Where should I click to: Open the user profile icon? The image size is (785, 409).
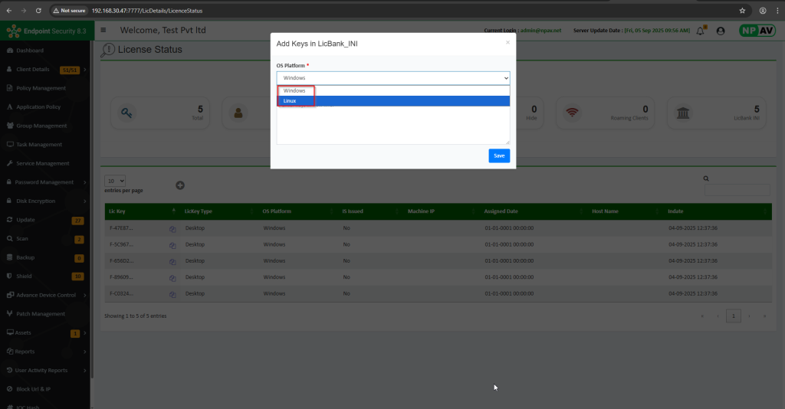720,31
